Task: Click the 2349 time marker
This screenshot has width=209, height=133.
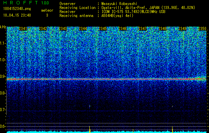Action: [182, 29]
